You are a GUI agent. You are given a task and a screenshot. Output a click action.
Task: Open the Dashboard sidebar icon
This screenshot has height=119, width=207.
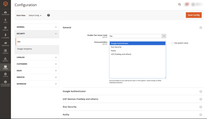(5, 13)
